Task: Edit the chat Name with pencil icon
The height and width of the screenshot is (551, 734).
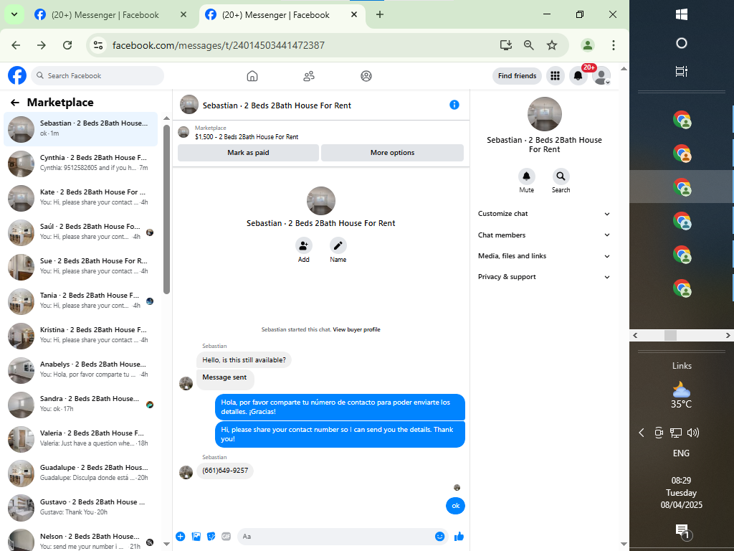Action: pyautogui.click(x=338, y=245)
